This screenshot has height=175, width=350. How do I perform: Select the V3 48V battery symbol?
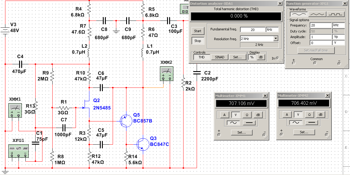[x=5, y=31]
